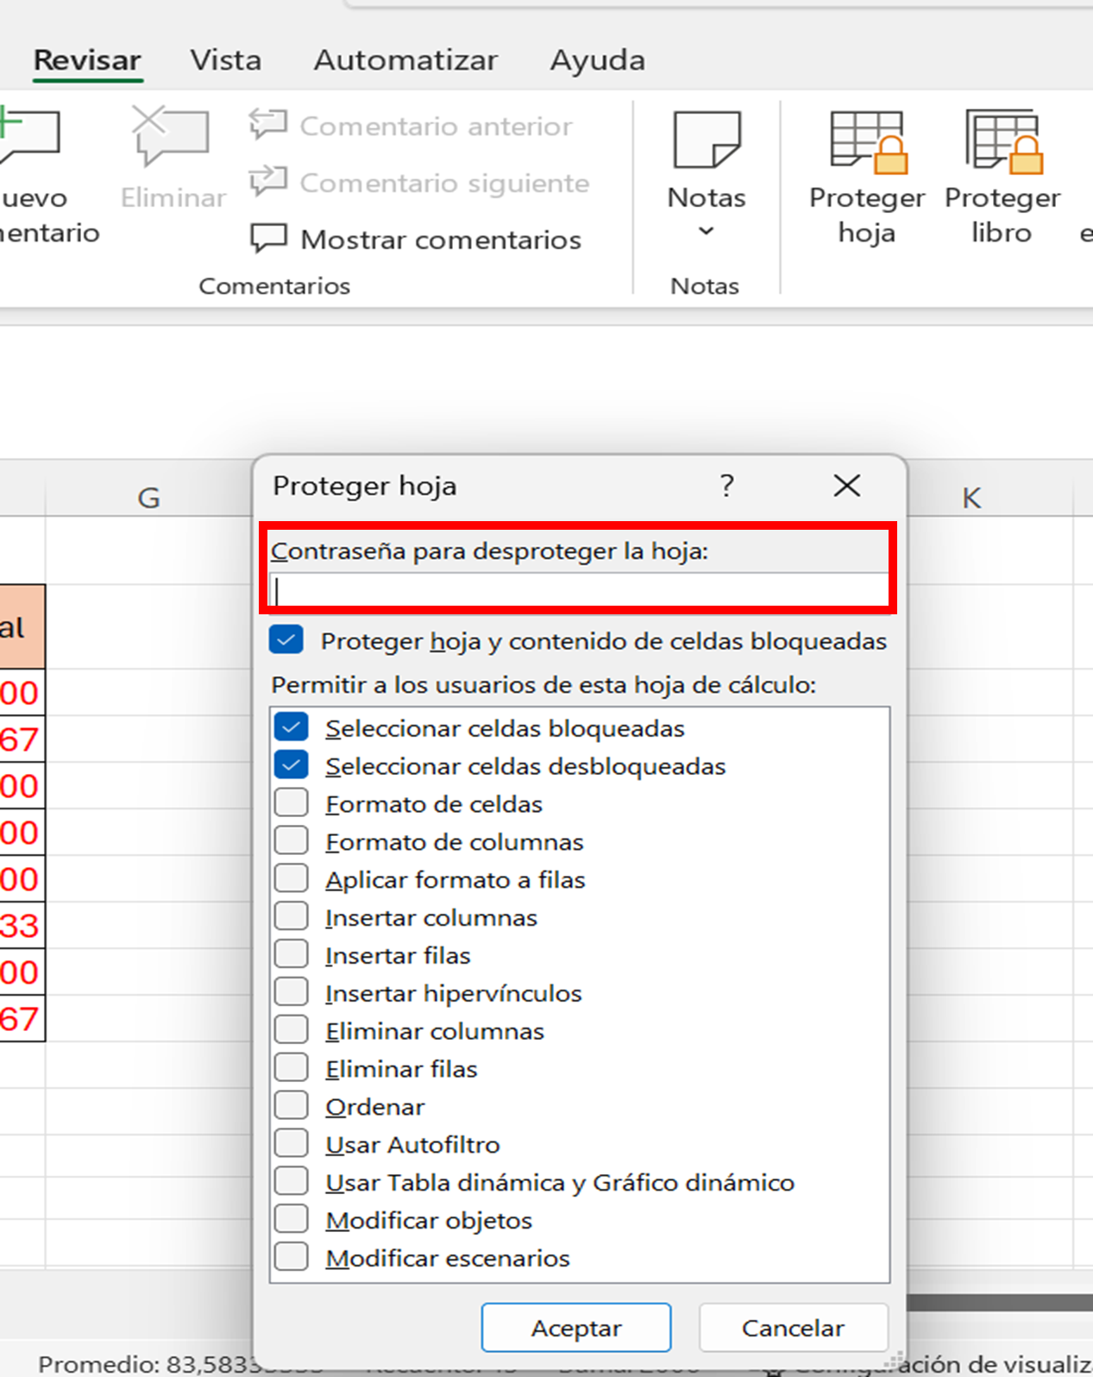Open the Automatizar ribbon tab
The width and height of the screenshot is (1093, 1377).
405,60
